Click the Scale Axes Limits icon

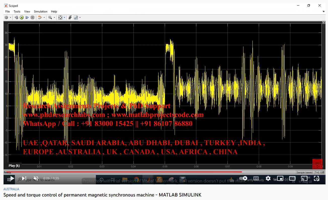[x=60, y=18]
